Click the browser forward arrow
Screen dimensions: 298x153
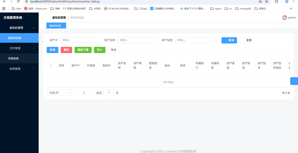tap(10, 1)
